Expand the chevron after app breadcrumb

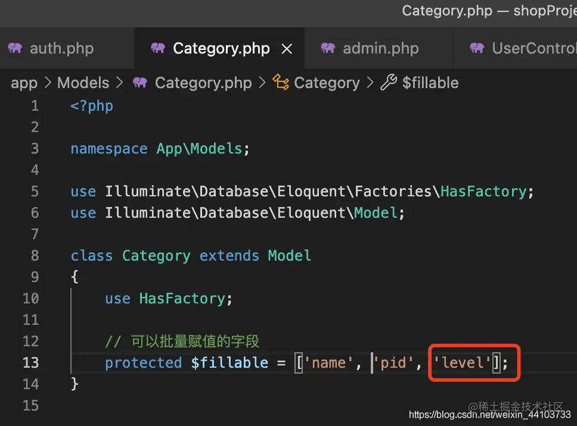tap(48, 82)
